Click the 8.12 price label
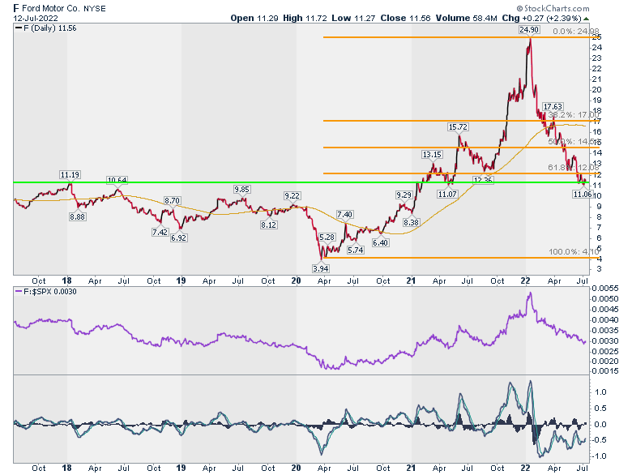 pyautogui.click(x=268, y=225)
